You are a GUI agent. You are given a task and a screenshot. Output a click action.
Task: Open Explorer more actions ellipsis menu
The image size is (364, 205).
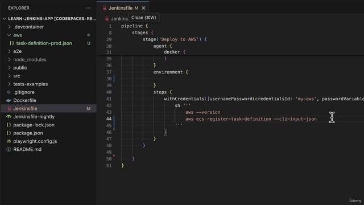point(88,8)
